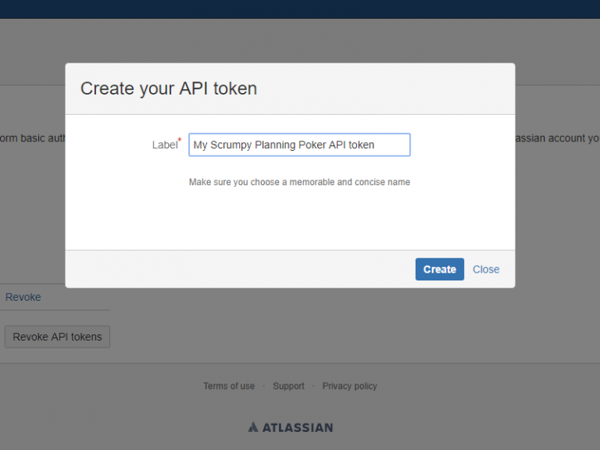Open the Support footer link
The height and width of the screenshot is (450, 600).
coord(288,386)
